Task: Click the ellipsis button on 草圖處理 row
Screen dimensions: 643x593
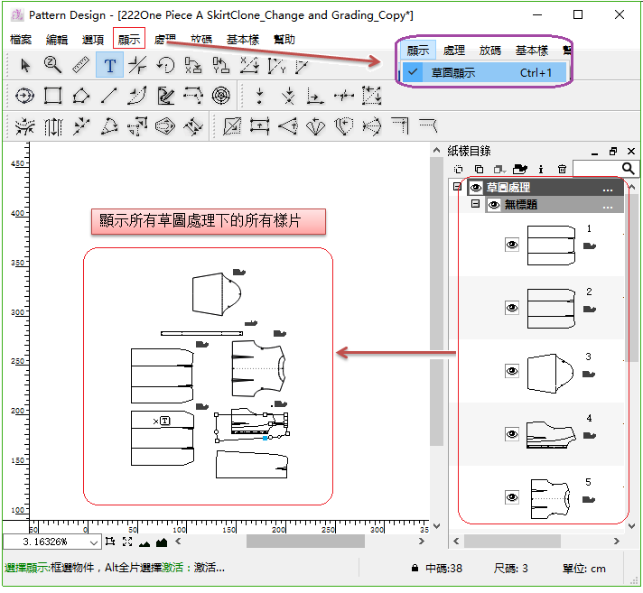Action: click(x=608, y=189)
